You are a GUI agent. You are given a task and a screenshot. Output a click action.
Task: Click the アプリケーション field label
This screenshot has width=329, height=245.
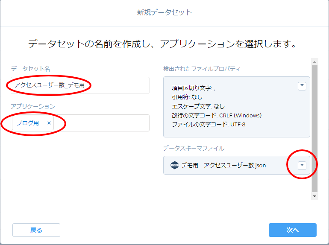pos(33,106)
